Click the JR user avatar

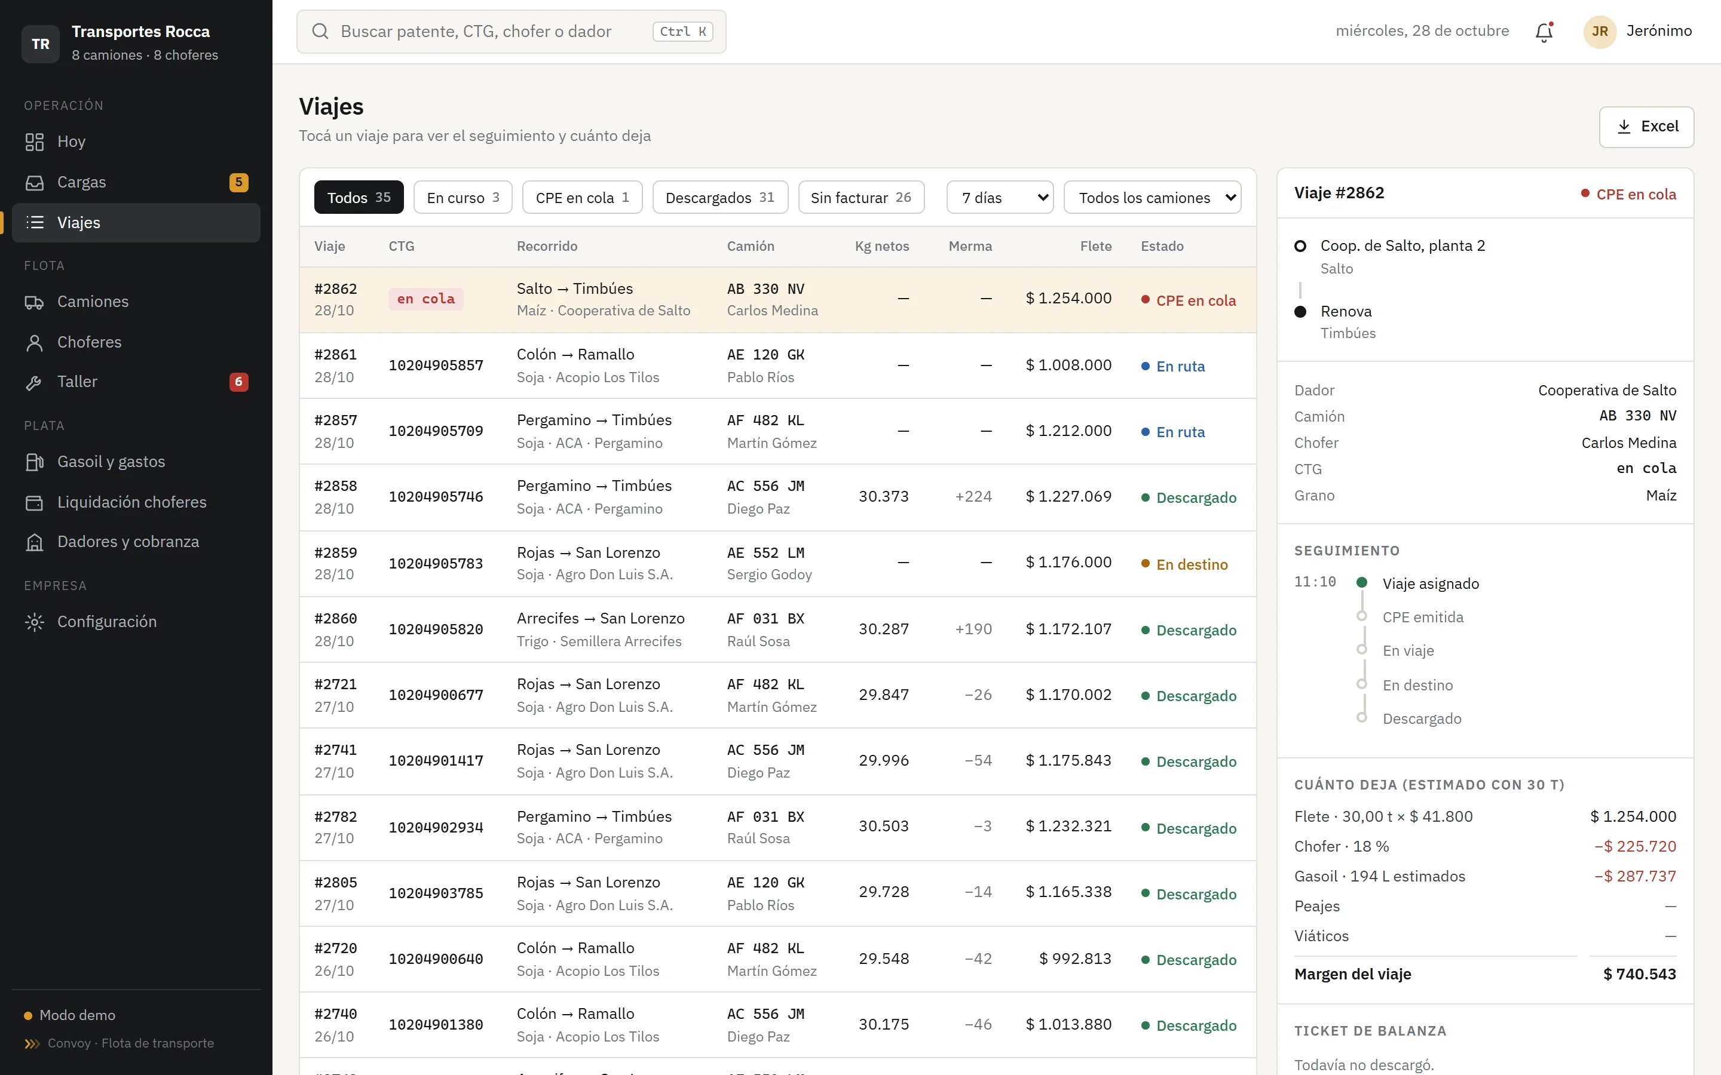pos(1599,31)
